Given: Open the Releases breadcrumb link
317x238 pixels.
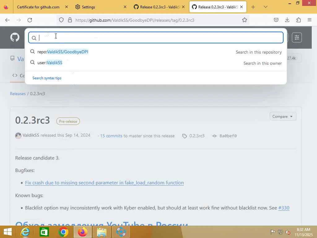Looking at the screenshot, I should [x=18, y=94].
